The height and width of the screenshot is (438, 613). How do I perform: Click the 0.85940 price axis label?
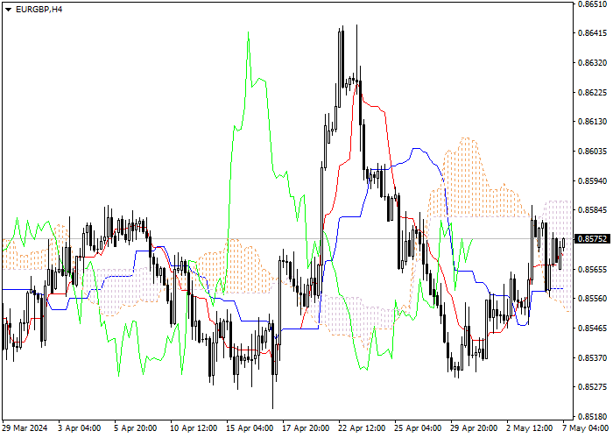(592, 181)
